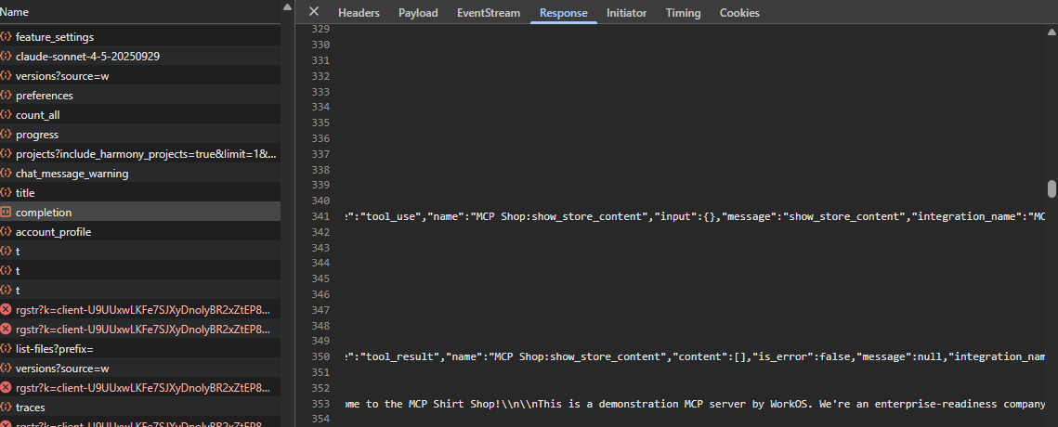View the Cookies tab
1058x427 pixels.
738,13
